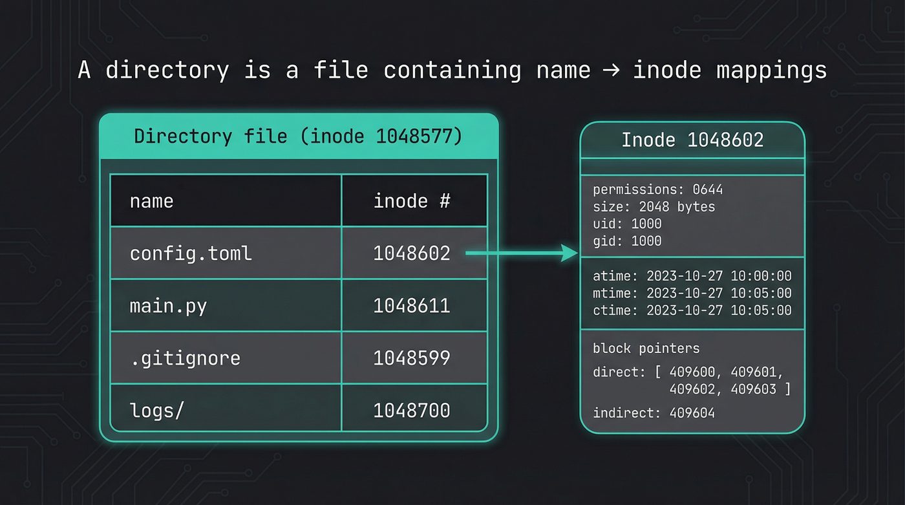The height and width of the screenshot is (505, 905).
Task: Toggle the gid: 1000 field
Action: tap(622, 241)
